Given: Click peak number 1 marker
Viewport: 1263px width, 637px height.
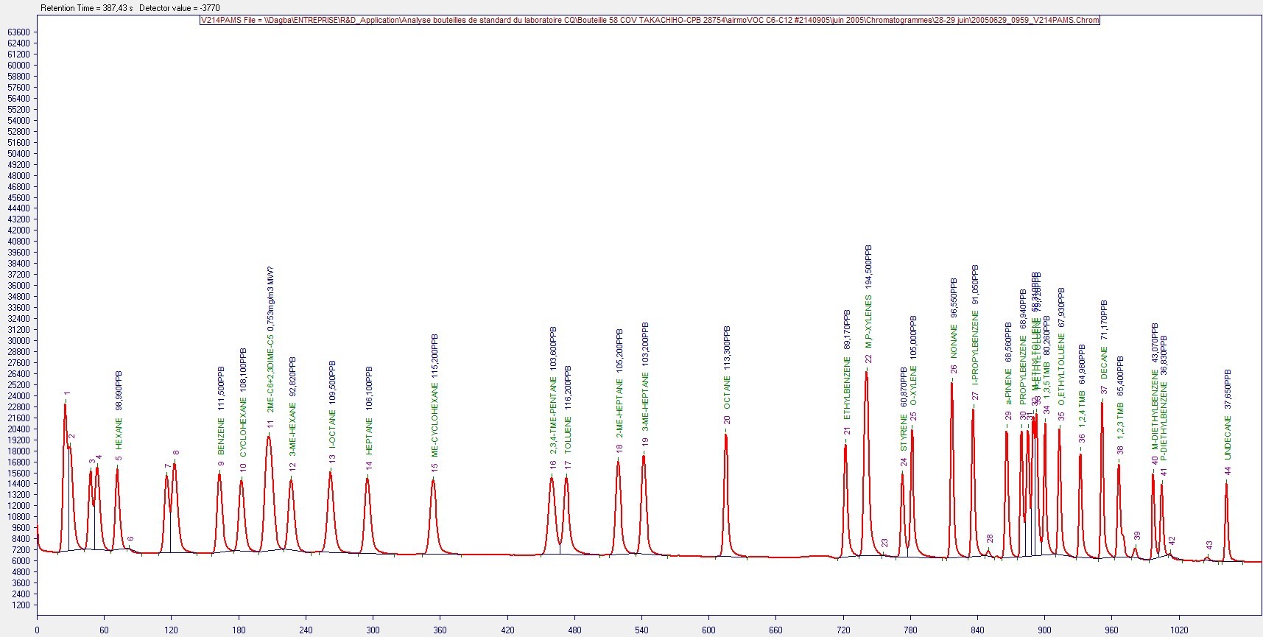Looking at the screenshot, I should tap(67, 394).
